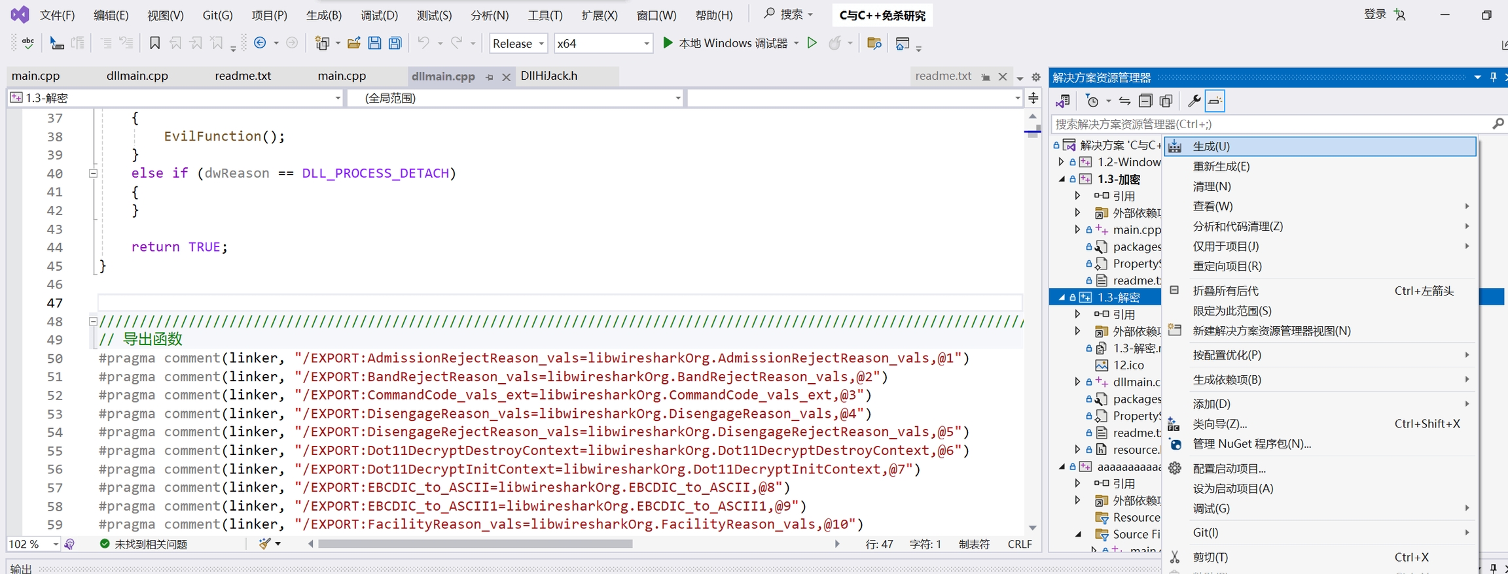Image resolution: width=1508 pixels, height=574 pixels.
Task: Click the Save All toolbar icon
Action: [395, 43]
